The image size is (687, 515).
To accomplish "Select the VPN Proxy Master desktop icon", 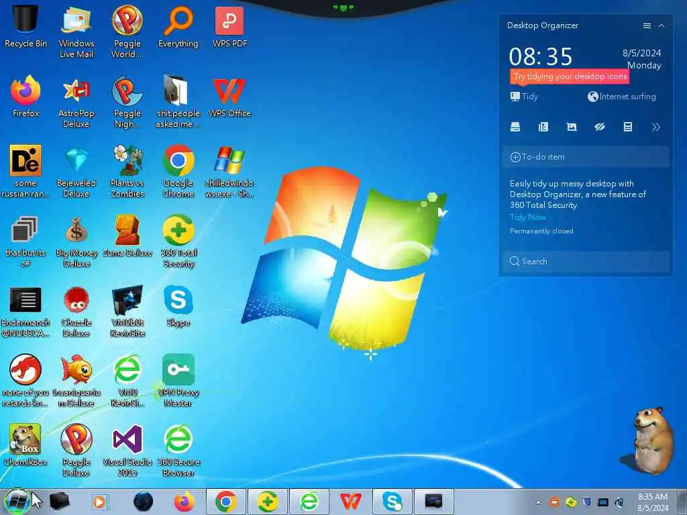I will (x=178, y=380).
